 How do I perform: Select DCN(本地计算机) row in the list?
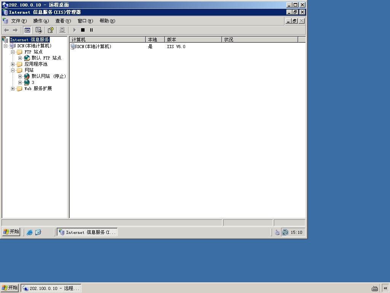click(x=91, y=47)
